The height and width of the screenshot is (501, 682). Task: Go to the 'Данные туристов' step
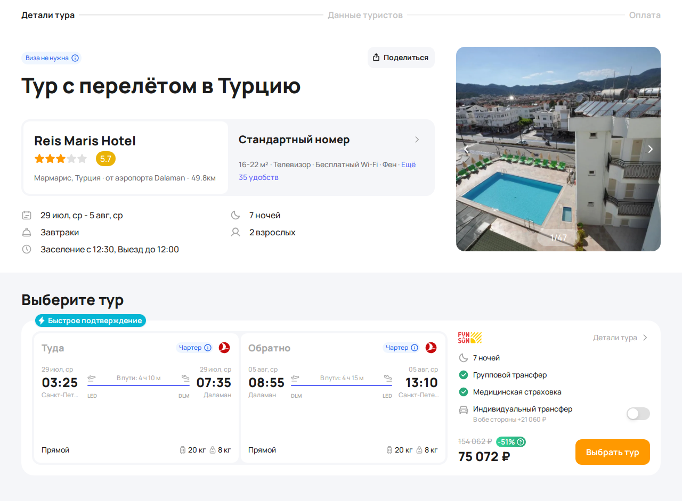coord(365,15)
